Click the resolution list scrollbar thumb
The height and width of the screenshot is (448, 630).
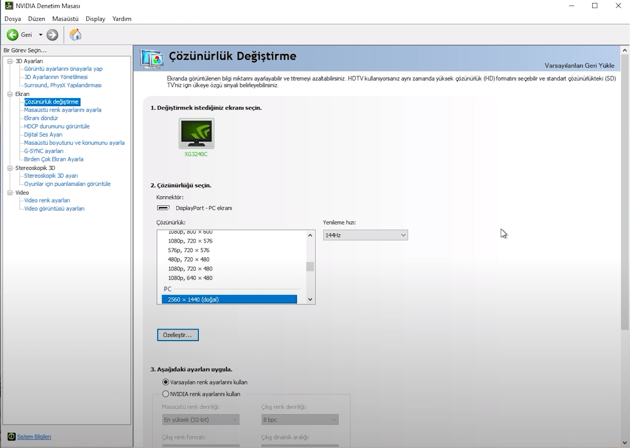coord(310,267)
